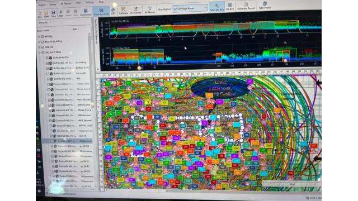Open the RF Planner menu in the menu bar
This screenshot has height=201, width=358.
(x=66, y=4)
